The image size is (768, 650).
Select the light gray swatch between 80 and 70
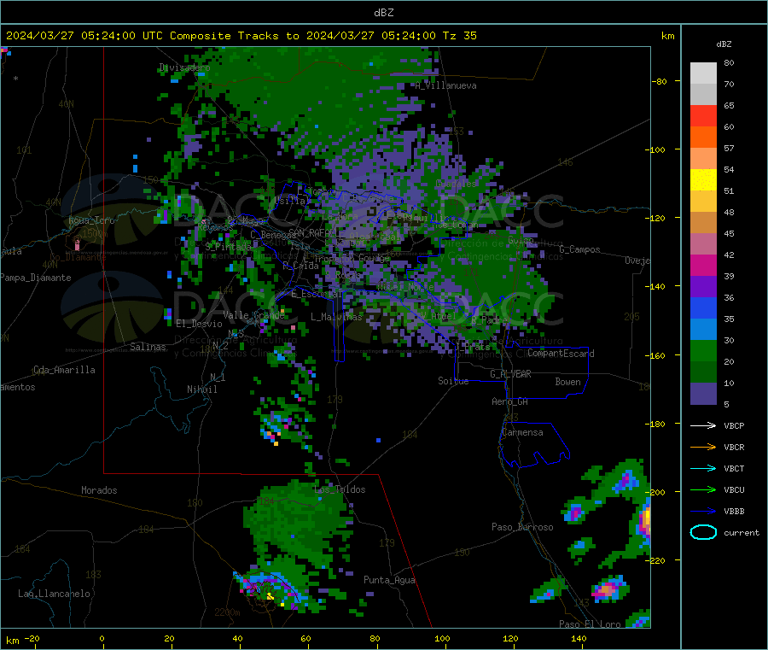point(703,73)
